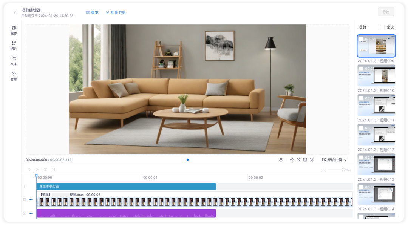
Task: Tick the checkbox on 视频012 thumbnail
Action: 361,128
